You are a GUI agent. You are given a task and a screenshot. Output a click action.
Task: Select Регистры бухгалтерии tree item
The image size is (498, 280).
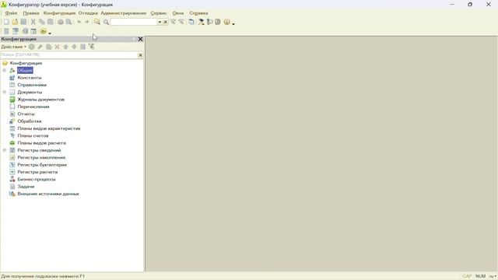42,165
